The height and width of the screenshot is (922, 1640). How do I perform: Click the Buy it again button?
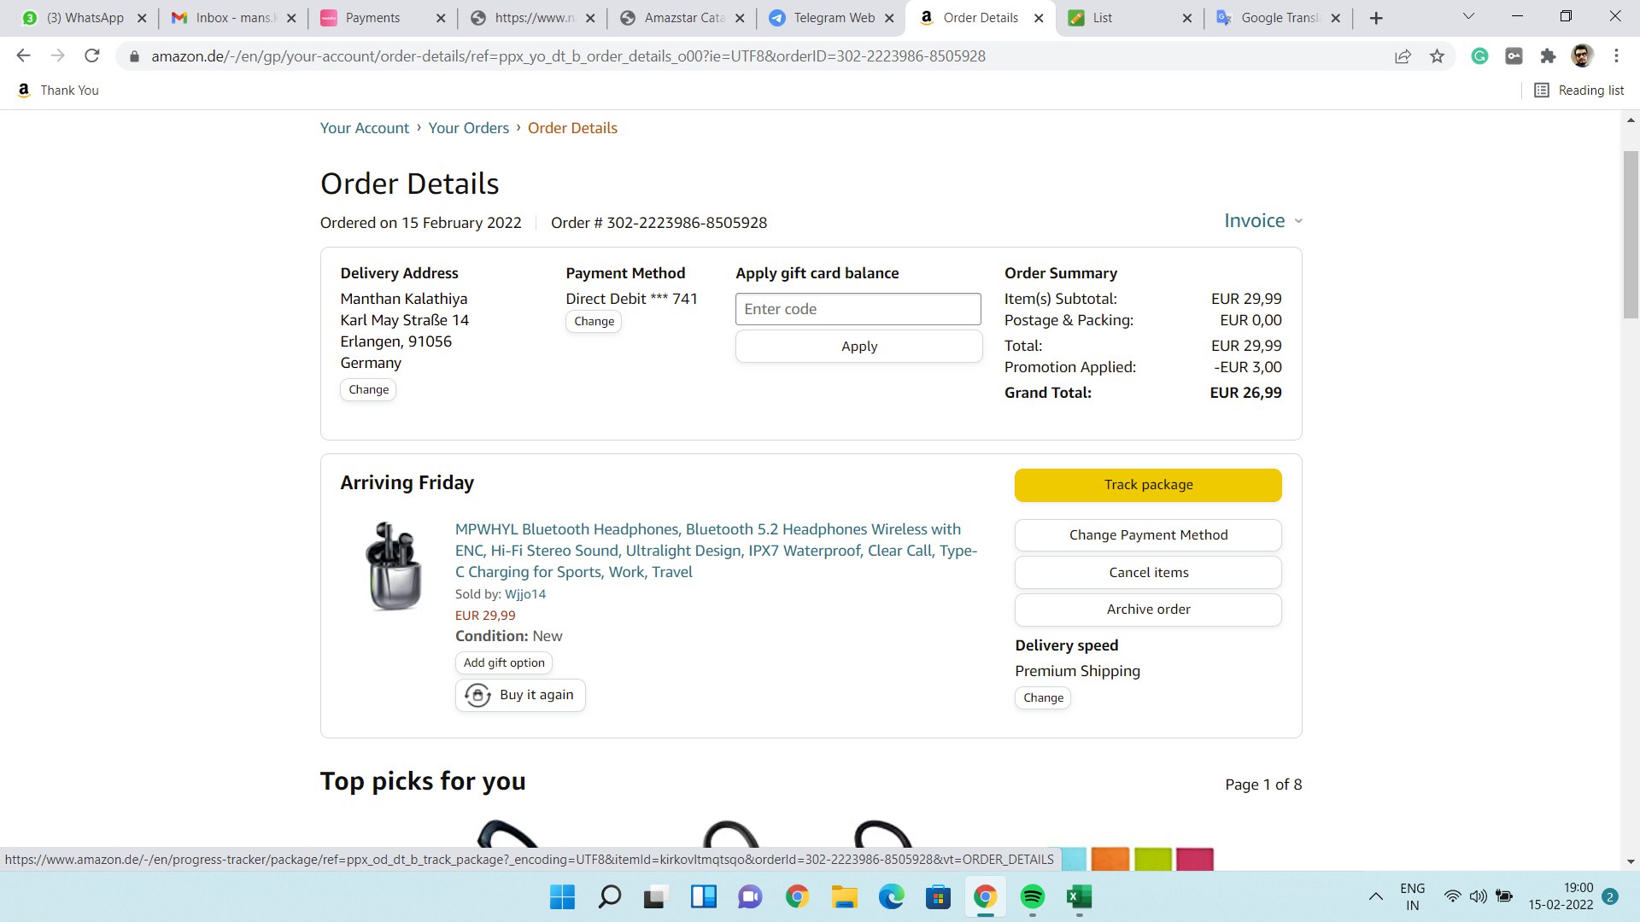tap(520, 695)
